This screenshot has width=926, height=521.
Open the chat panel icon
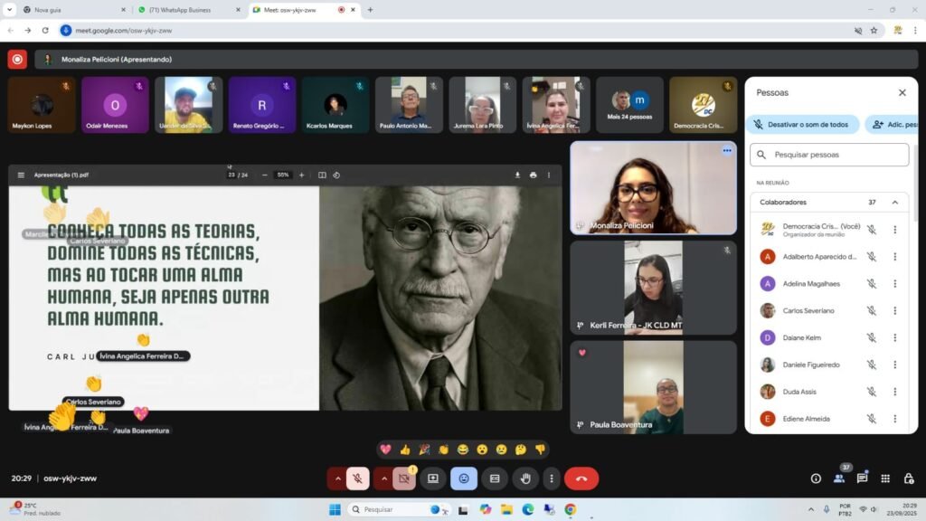pos(862,478)
